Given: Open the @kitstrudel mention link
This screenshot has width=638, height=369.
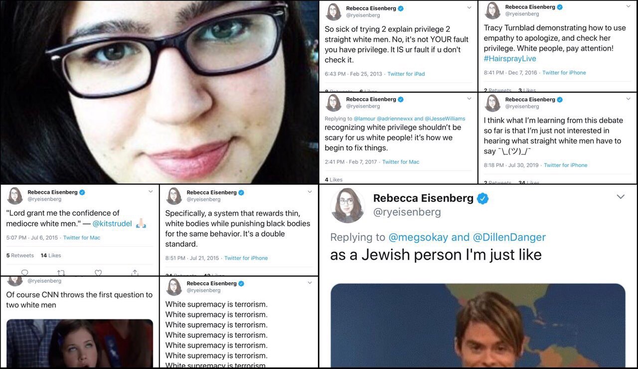Looking at the screenshot, I should pyautogui.click(x=112, y=224).
